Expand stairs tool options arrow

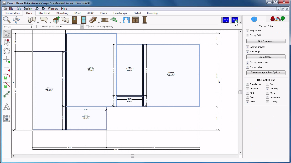99,23
